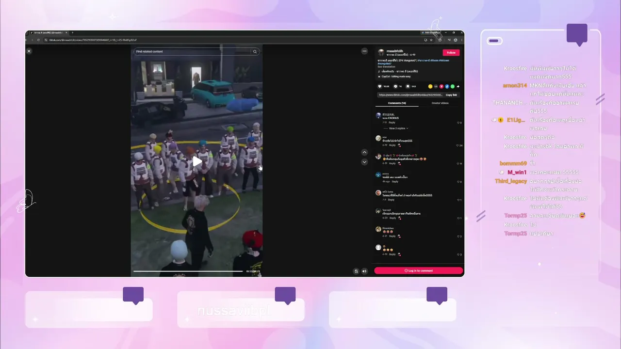Go back in browser

tap(26, 40)
